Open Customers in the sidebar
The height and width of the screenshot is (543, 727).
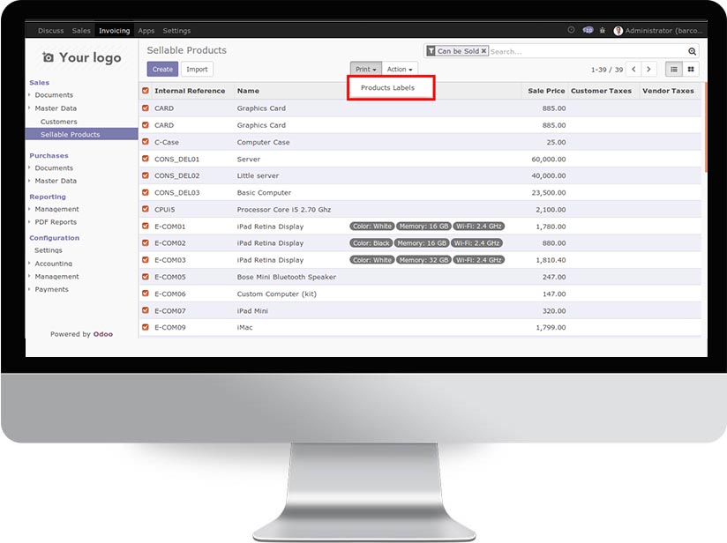pyautogui.click(x=58, y=122)
